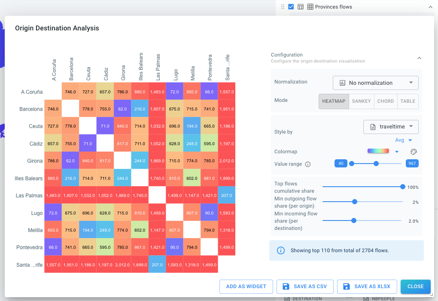438x301 pixels.
Task: Click the table icon beside Provinces flows
Action: pyautogui.click(x=301, y=7)
